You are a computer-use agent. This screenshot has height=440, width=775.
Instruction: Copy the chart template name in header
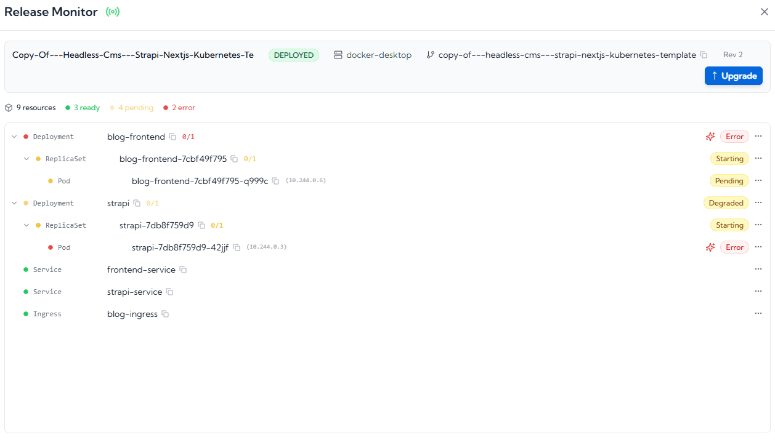point(704,55)
